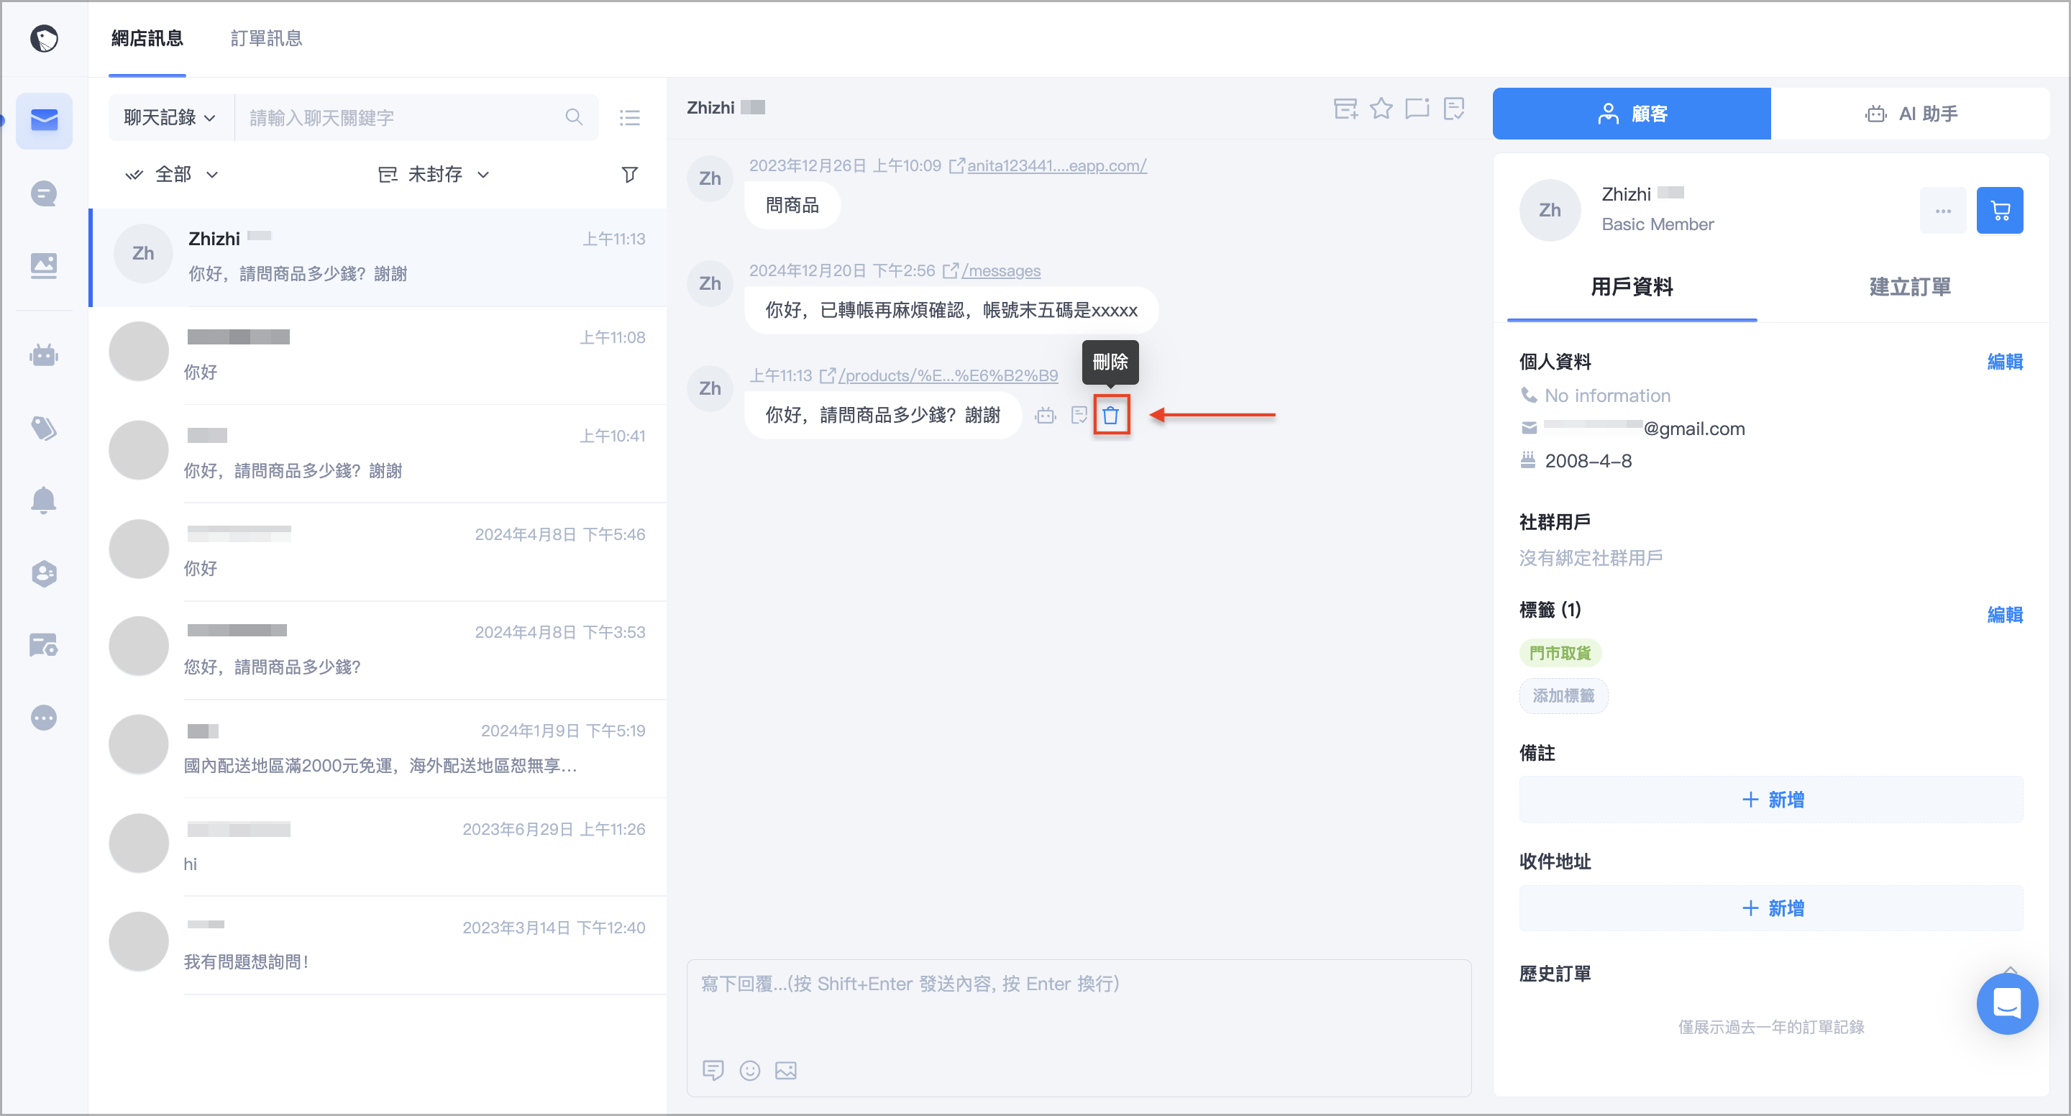Open the 我有問題想詢問 conversation
Viewport: 2071px width, 1116px height.
click(x=378, y=945)
